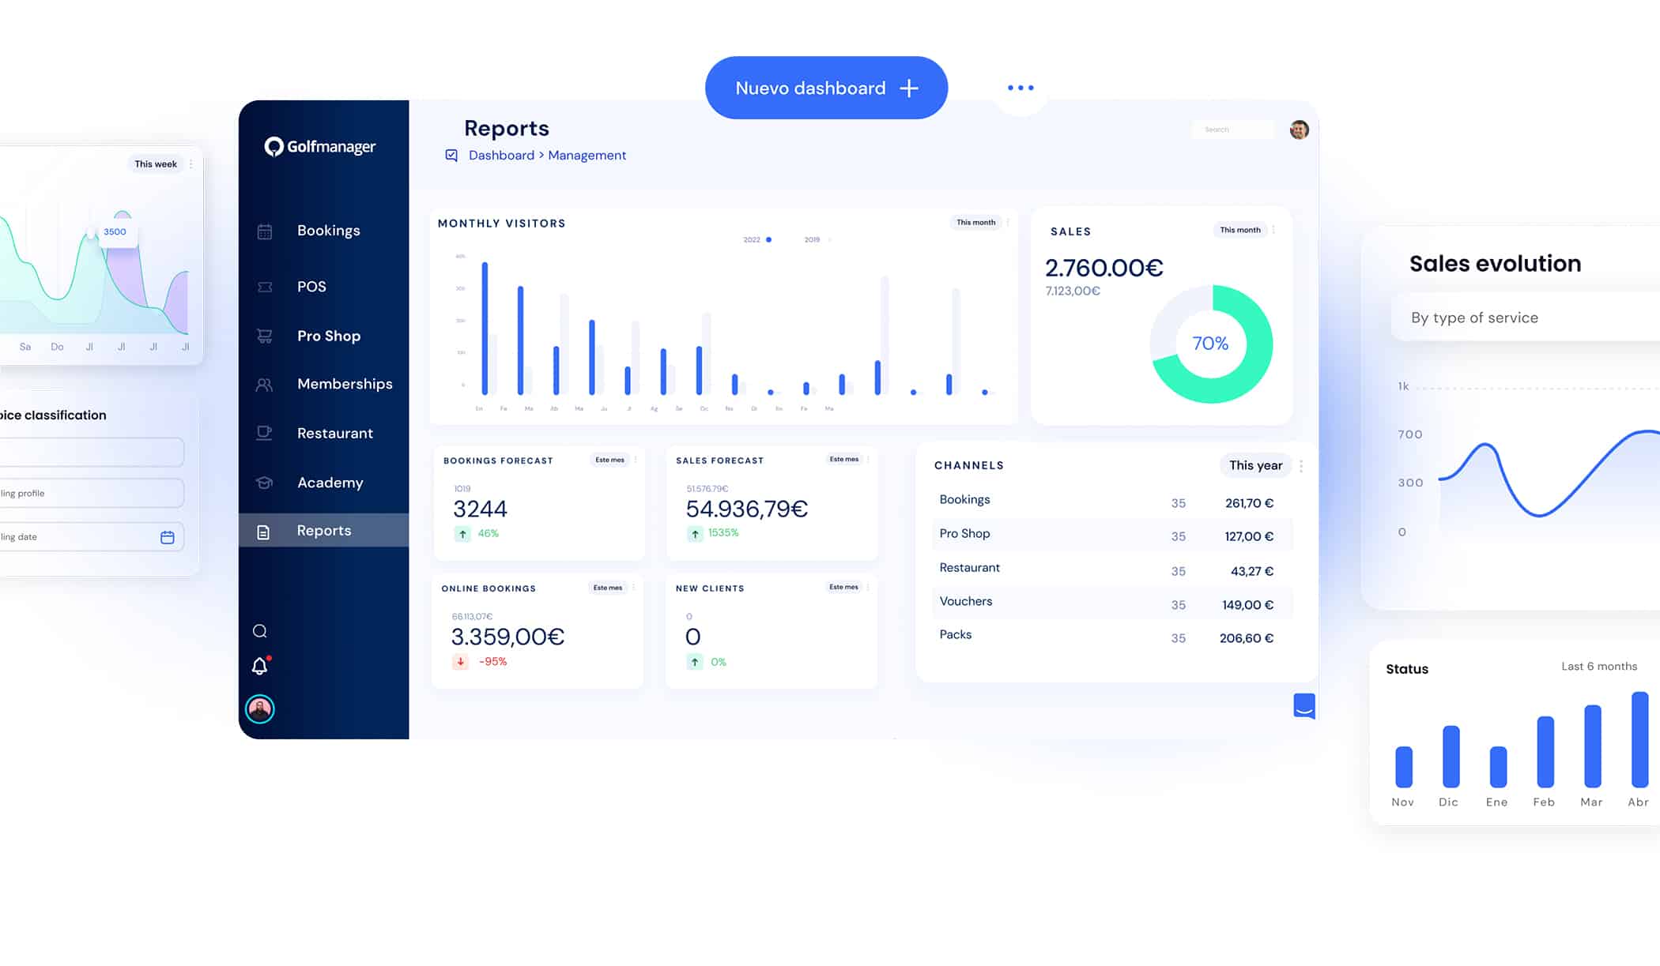1660x966 pixels.
Task: Select Memberships in the sidebar menu
Action: click(x=345, y=384)
